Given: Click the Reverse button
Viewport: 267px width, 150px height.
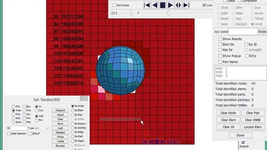Looking at the screenshot, I should click(60, 146).
